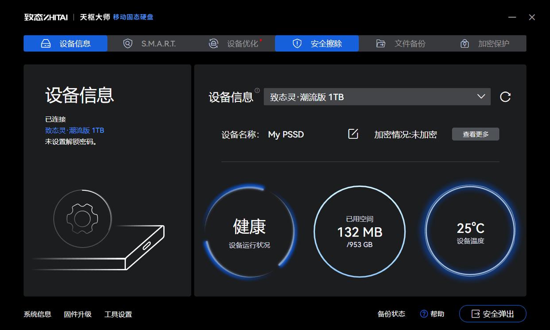Open the 加密保护 tab
This screenshot has height=330, width=550.
point(484,43)
